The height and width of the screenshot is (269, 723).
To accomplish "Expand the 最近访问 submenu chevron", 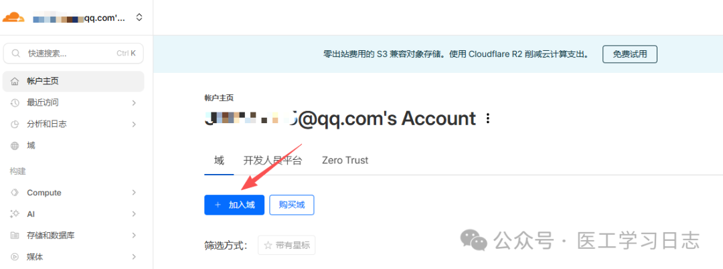I will point(134,103).
